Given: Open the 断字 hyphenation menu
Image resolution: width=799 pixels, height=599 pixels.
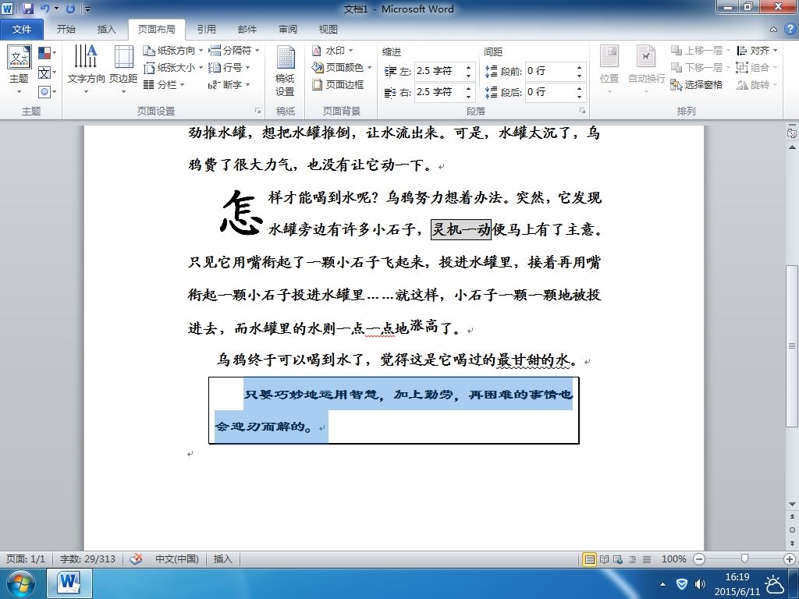Looking at the screenshot, I should [230, 84].
